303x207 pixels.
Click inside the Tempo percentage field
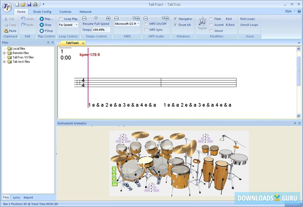tap(101, 30)
